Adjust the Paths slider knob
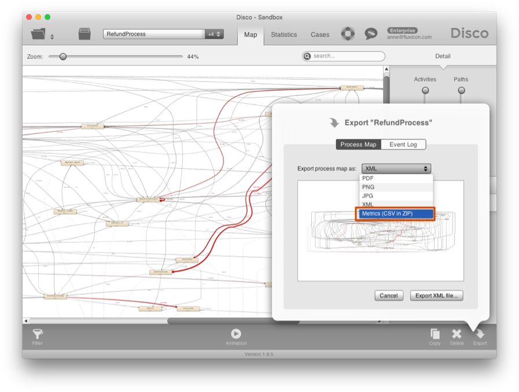 (461, 90)
